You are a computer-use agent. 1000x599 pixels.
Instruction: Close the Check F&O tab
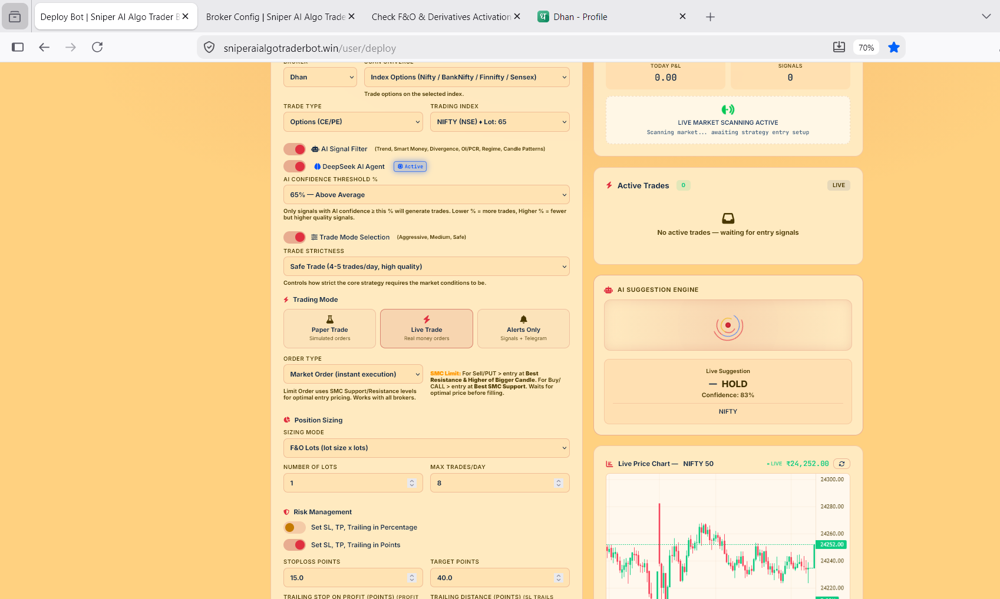coord(517,16)
